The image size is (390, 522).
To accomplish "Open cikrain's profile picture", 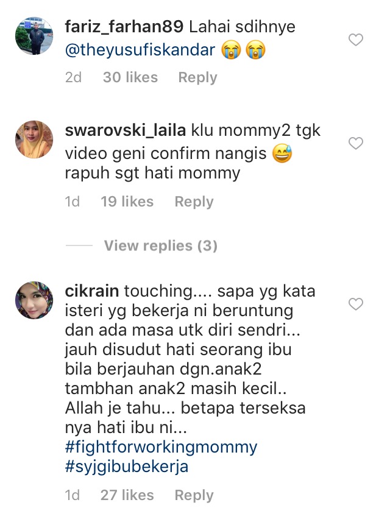I will 34,300.
